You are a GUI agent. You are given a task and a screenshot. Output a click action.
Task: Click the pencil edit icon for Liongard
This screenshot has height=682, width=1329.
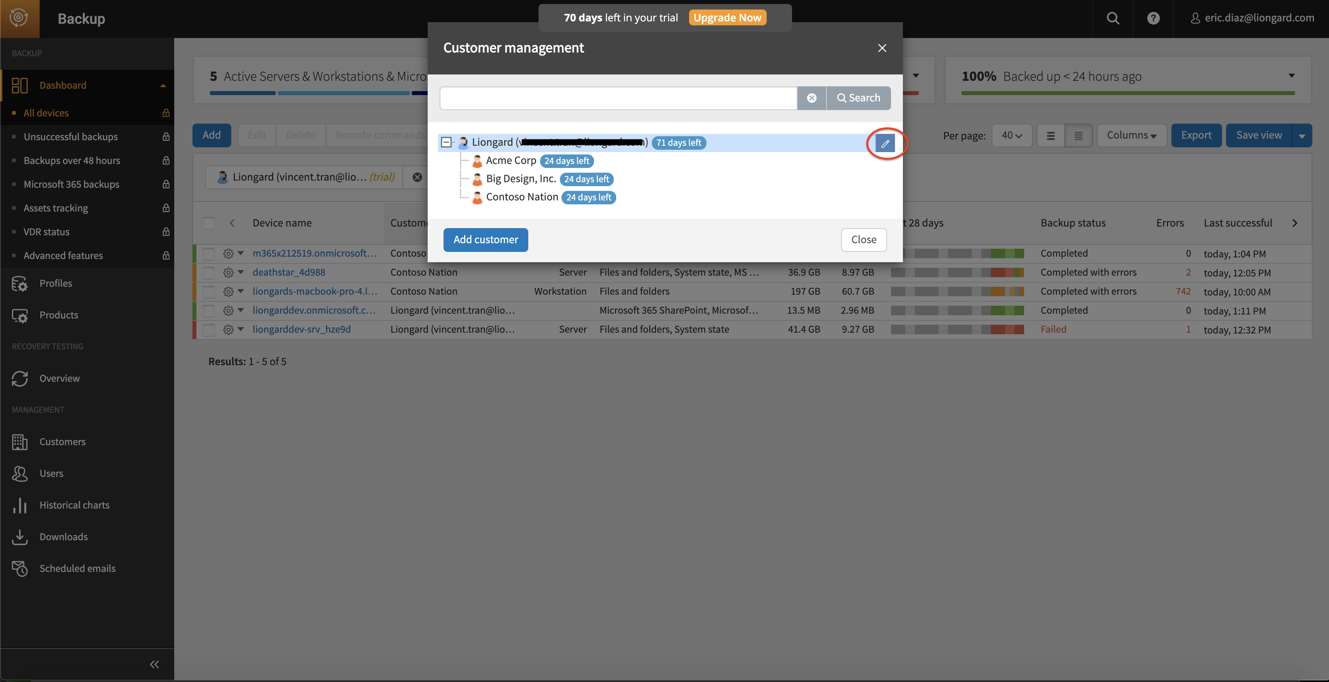885,143
